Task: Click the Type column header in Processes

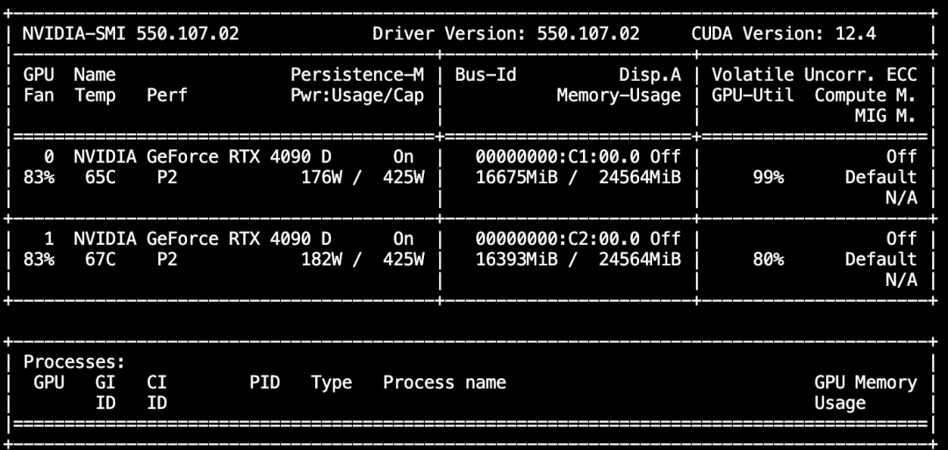Action: pos(332,383)
